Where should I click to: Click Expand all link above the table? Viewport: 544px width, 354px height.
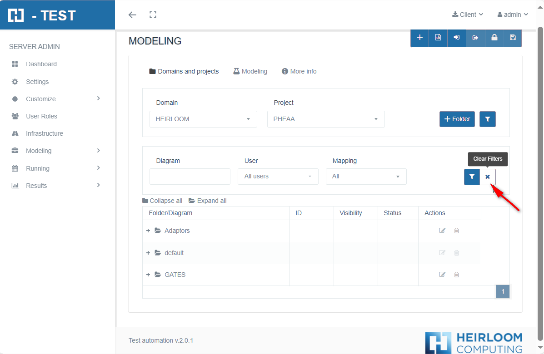208,201
